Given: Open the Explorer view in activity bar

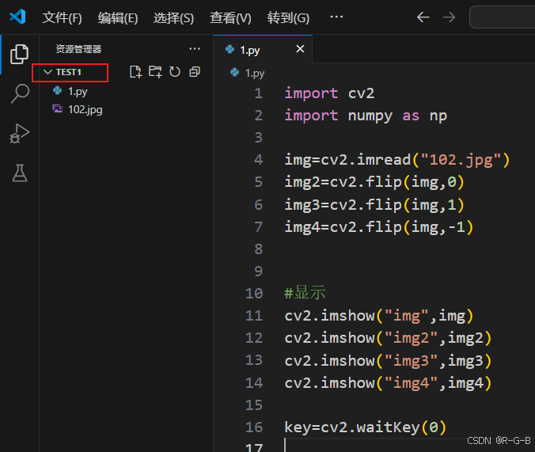Looking at the screenshot, I should pyautogui.click(x=19, y=54).
